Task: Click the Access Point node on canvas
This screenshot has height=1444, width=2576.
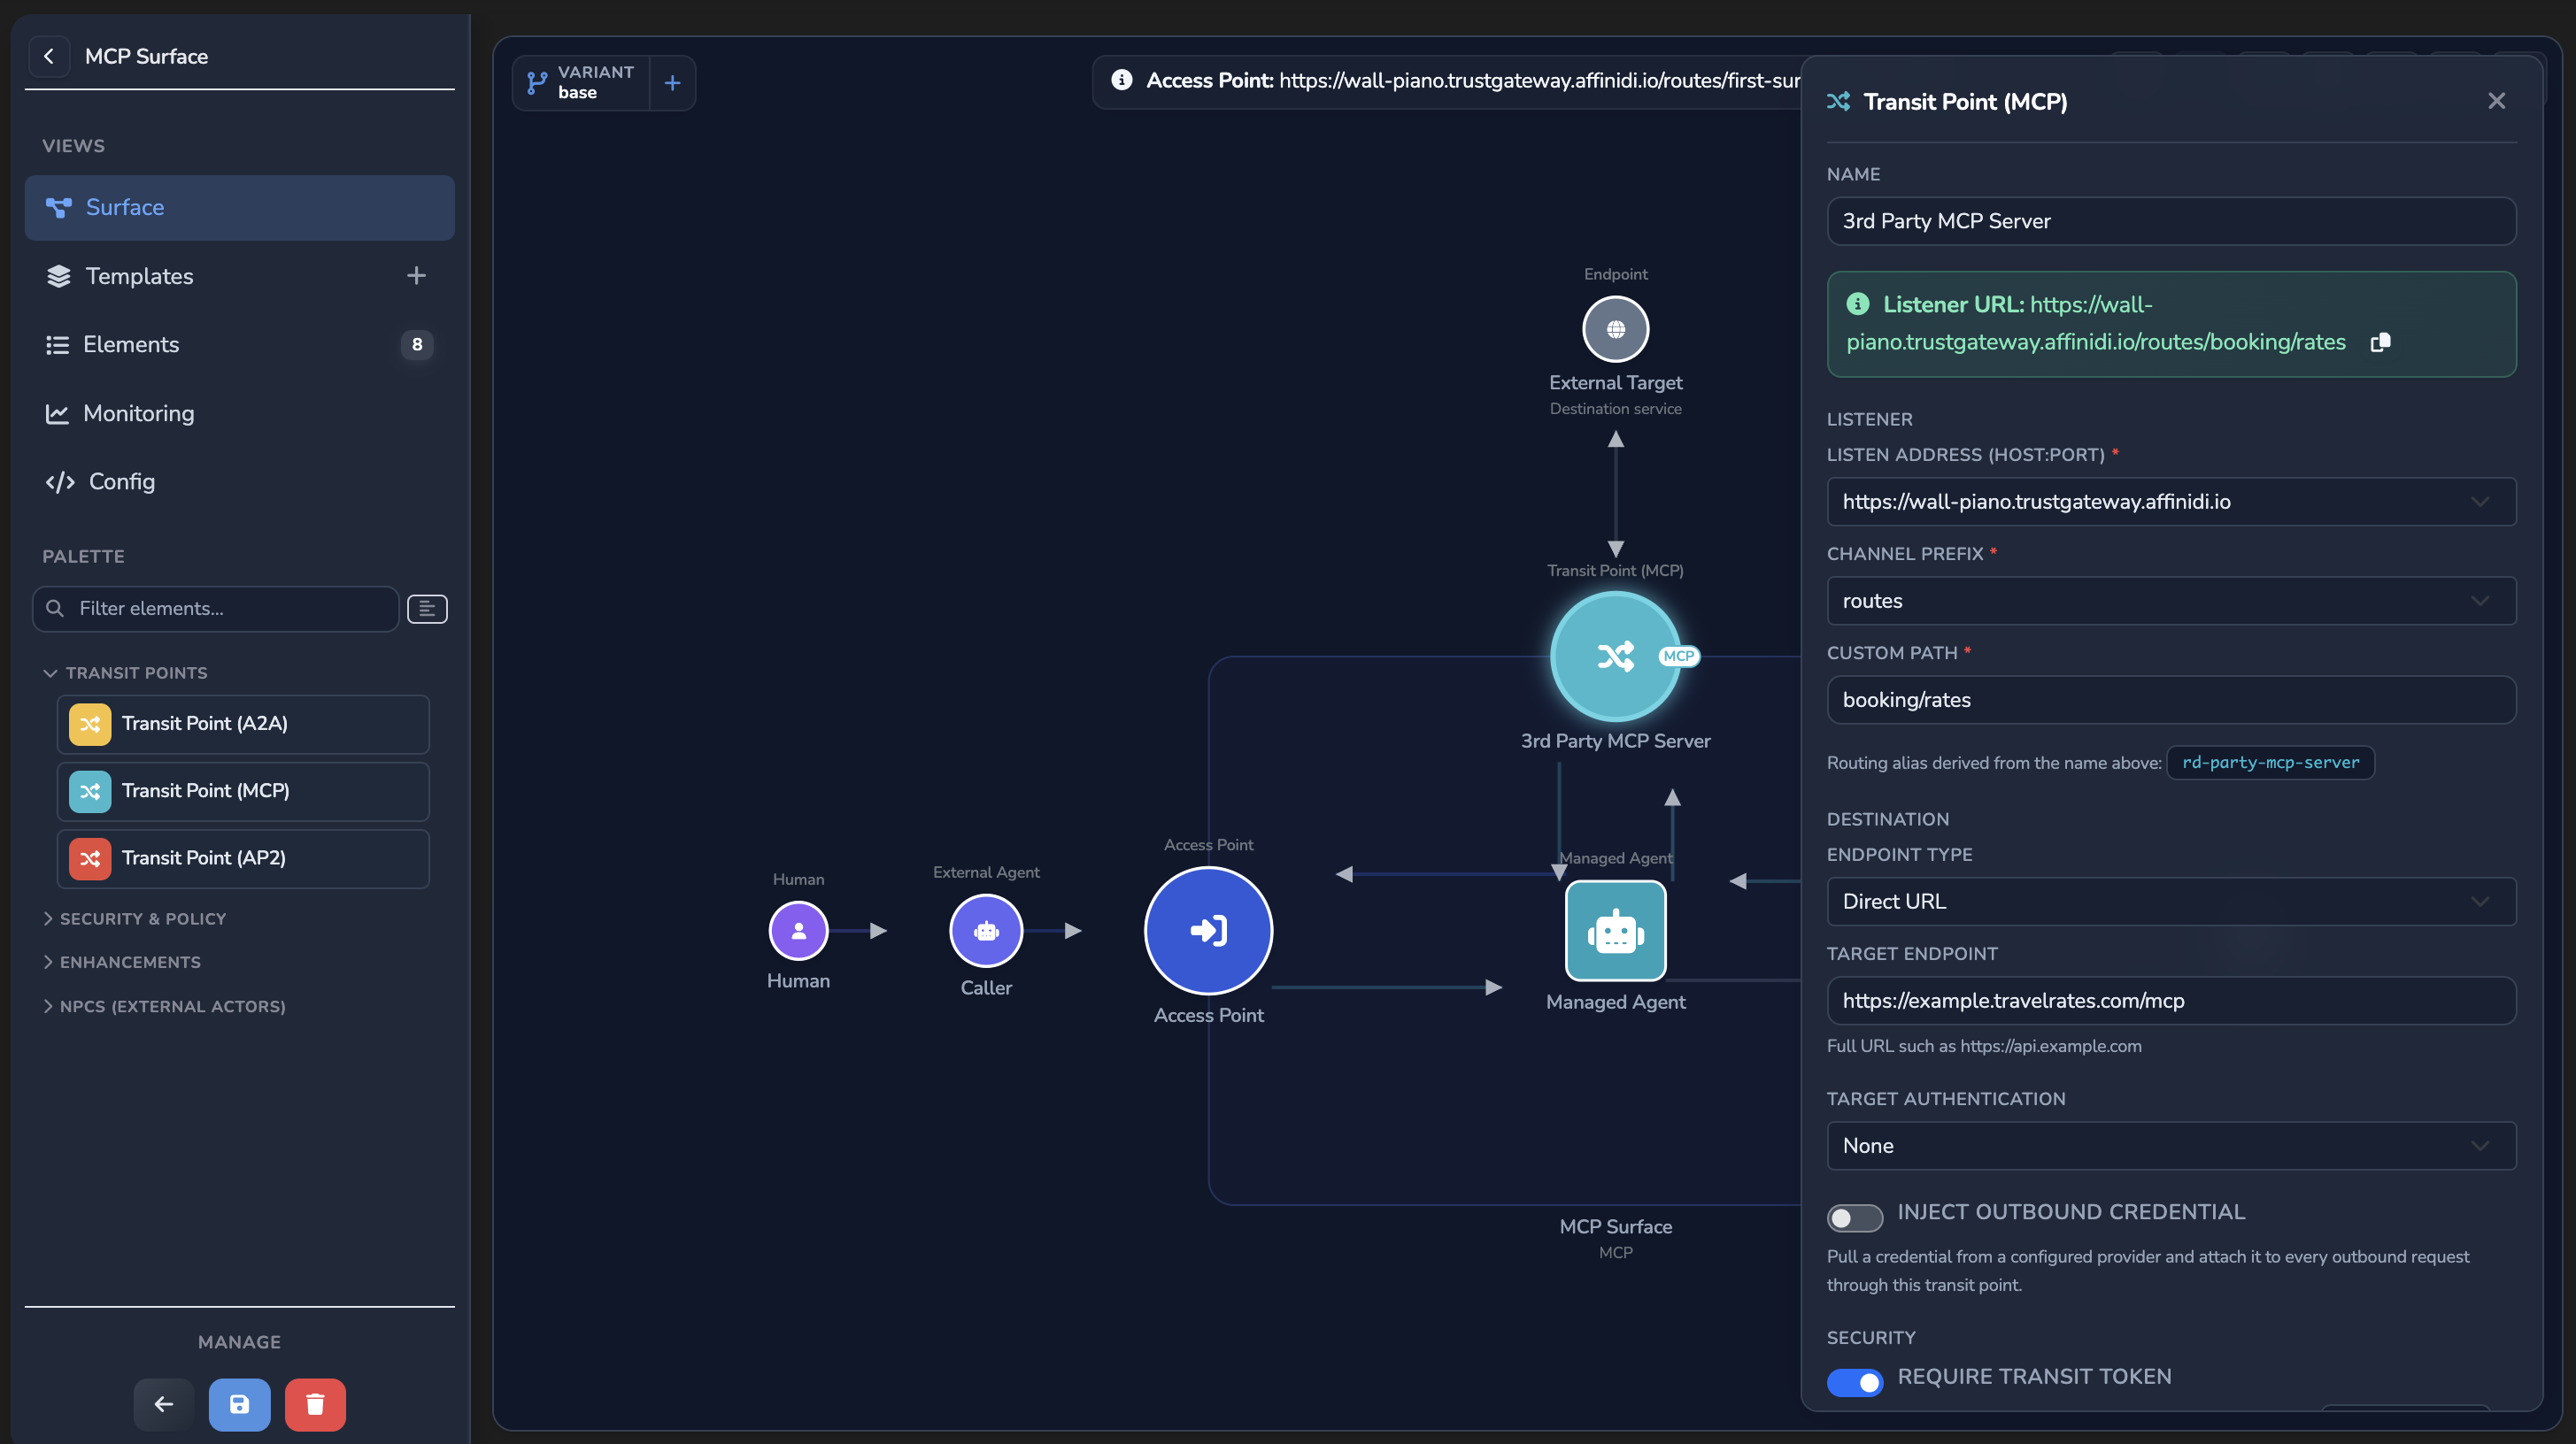Action: 1208,930
